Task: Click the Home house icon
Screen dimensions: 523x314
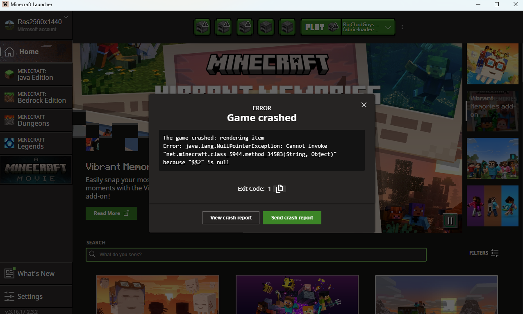Action: point(9,52)
